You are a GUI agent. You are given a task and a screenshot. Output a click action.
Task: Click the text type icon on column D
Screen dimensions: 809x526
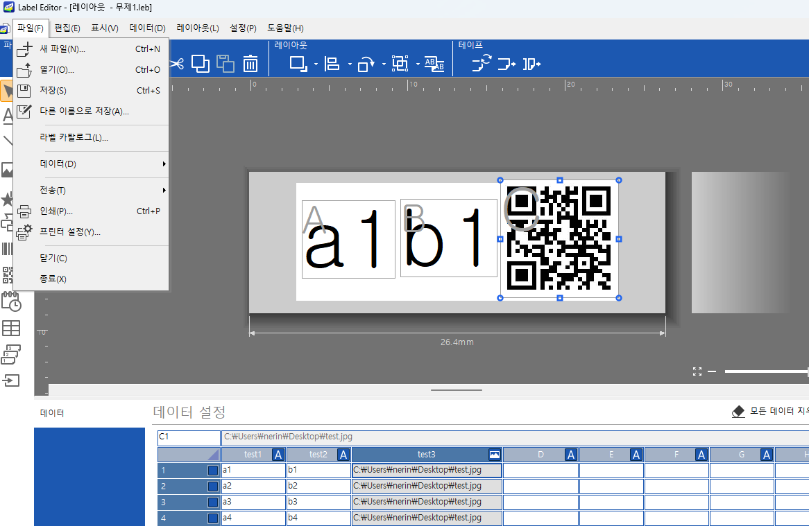[570, 455]
